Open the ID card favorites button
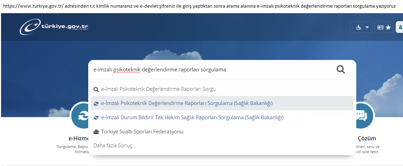 coord(384,27)
